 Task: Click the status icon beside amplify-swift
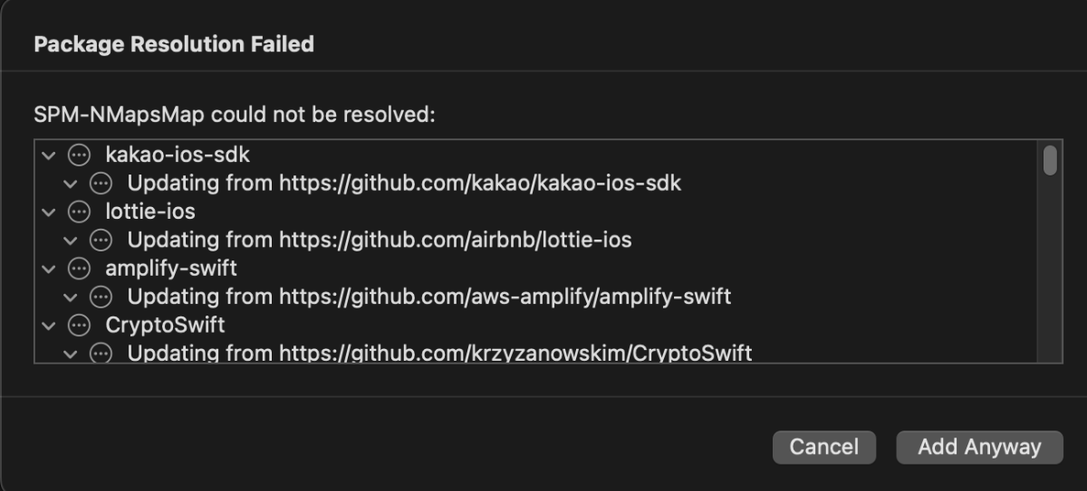point(81,268)
